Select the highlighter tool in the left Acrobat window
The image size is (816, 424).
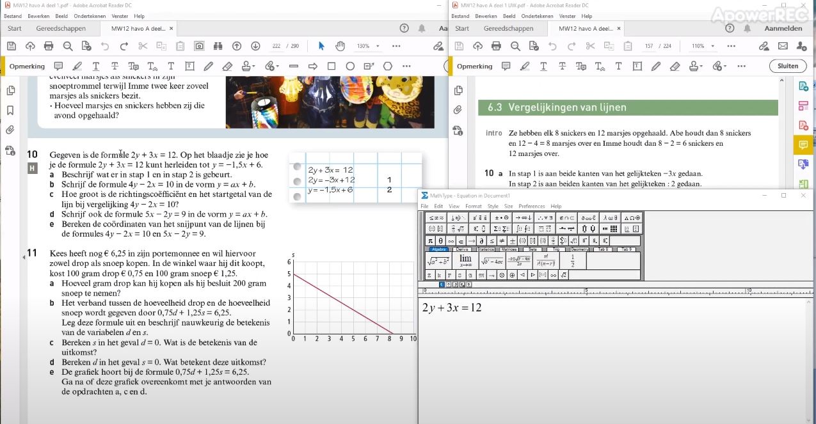pyautogui.click(x=77, y=66)
